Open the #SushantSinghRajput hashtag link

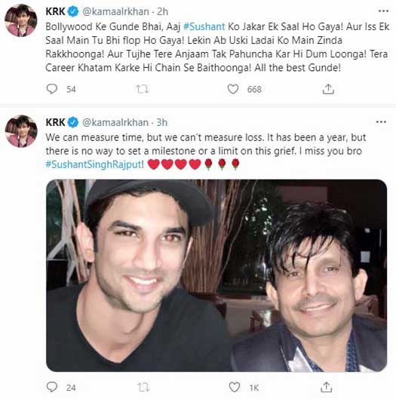click(x=94, y=164)
